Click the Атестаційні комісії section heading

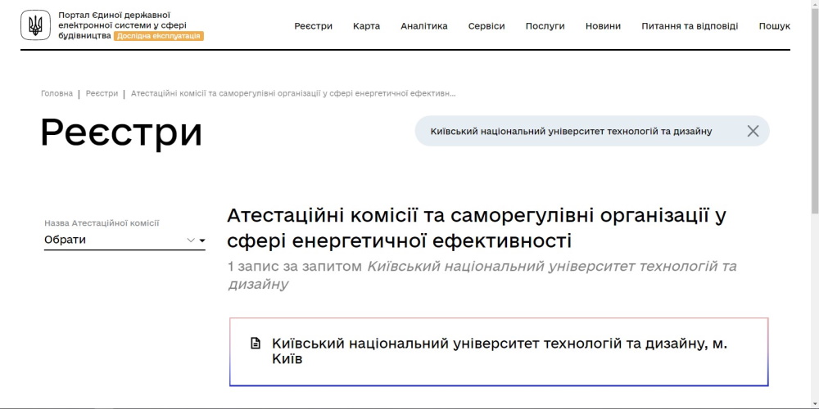coord(477,228)
